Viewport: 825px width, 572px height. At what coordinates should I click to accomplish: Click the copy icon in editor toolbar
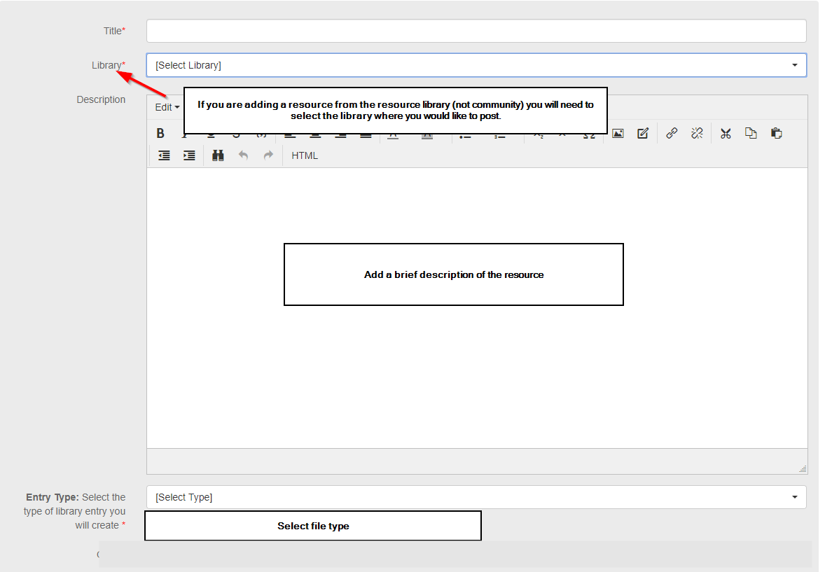tap(751, 134)
